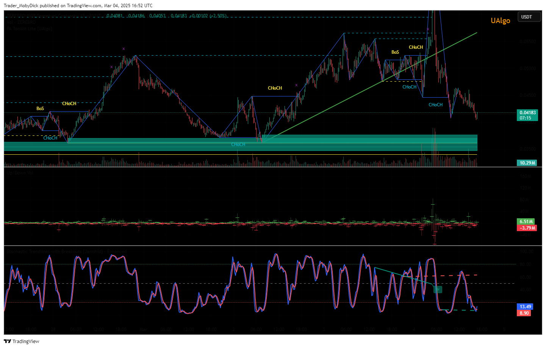Select the solid yellow horizontal line under the price
This screenshot has height=348, width=546.
pos(240,155)
